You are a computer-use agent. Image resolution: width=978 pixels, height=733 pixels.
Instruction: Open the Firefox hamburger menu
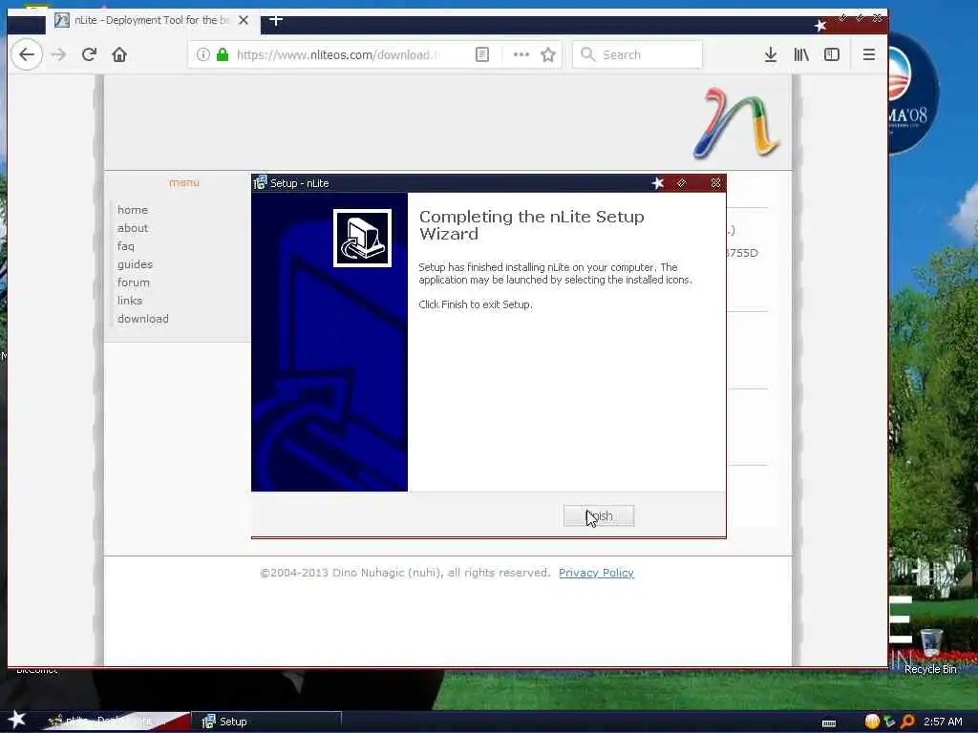coord(869,54)
